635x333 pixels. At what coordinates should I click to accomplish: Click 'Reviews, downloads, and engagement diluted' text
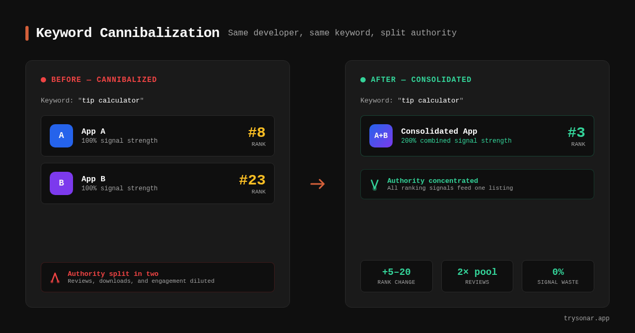tap(141, 281)
